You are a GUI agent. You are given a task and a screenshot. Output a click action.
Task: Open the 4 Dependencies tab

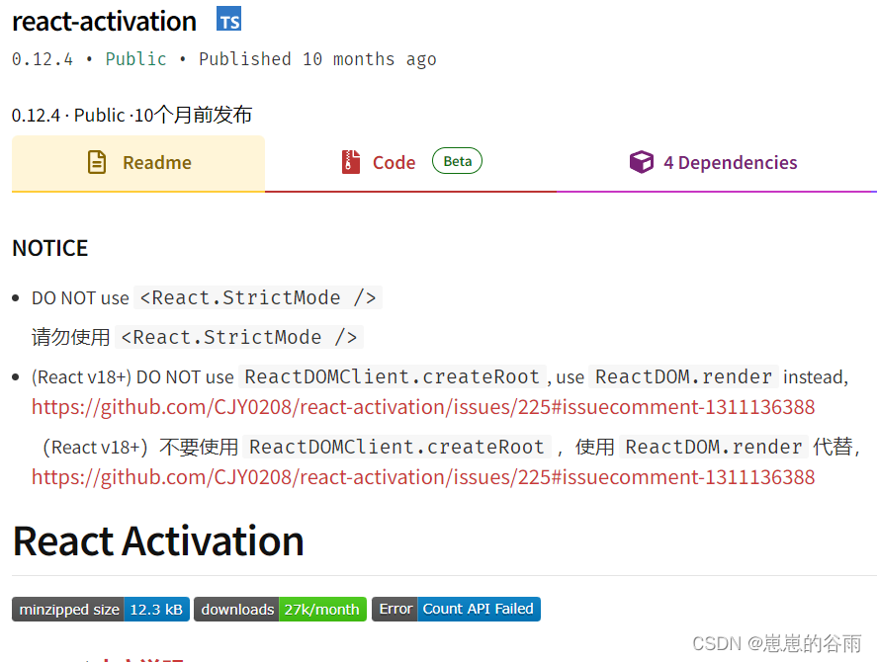click(730, 163)
